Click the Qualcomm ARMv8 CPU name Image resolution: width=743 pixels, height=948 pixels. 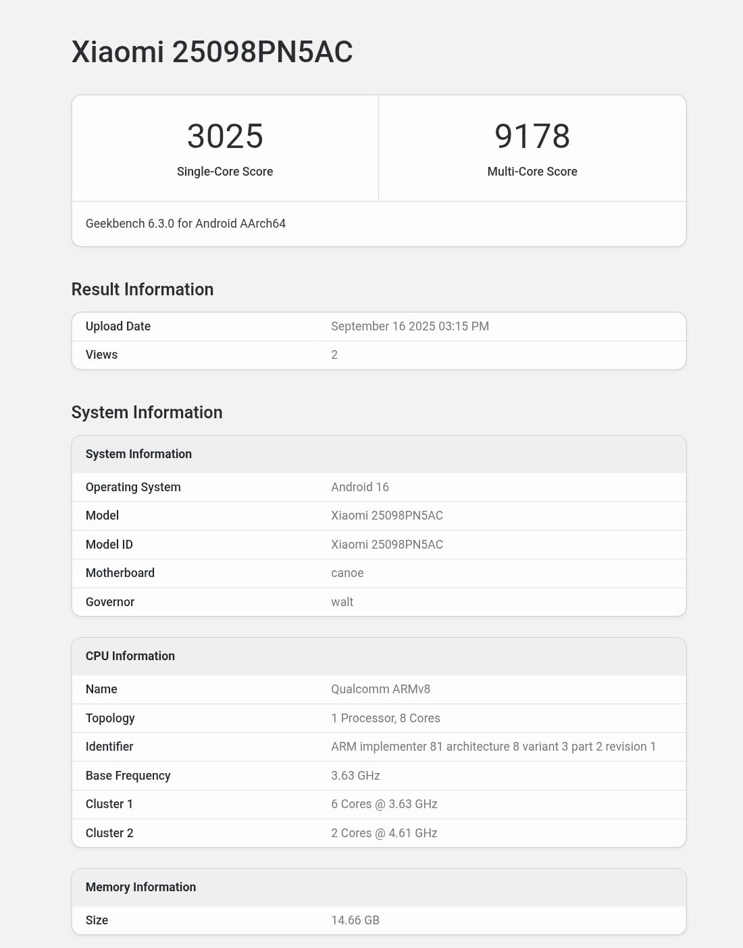[x=380, y=689]
